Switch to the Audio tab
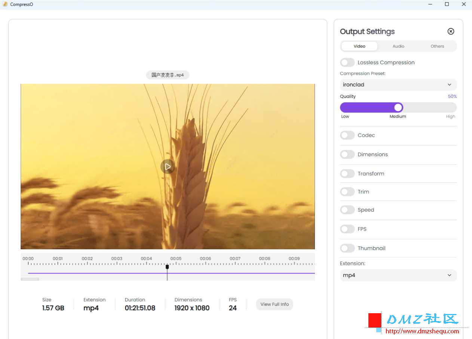Image resolution: width=472 pixels, height=339 pixels. (398, 46)
